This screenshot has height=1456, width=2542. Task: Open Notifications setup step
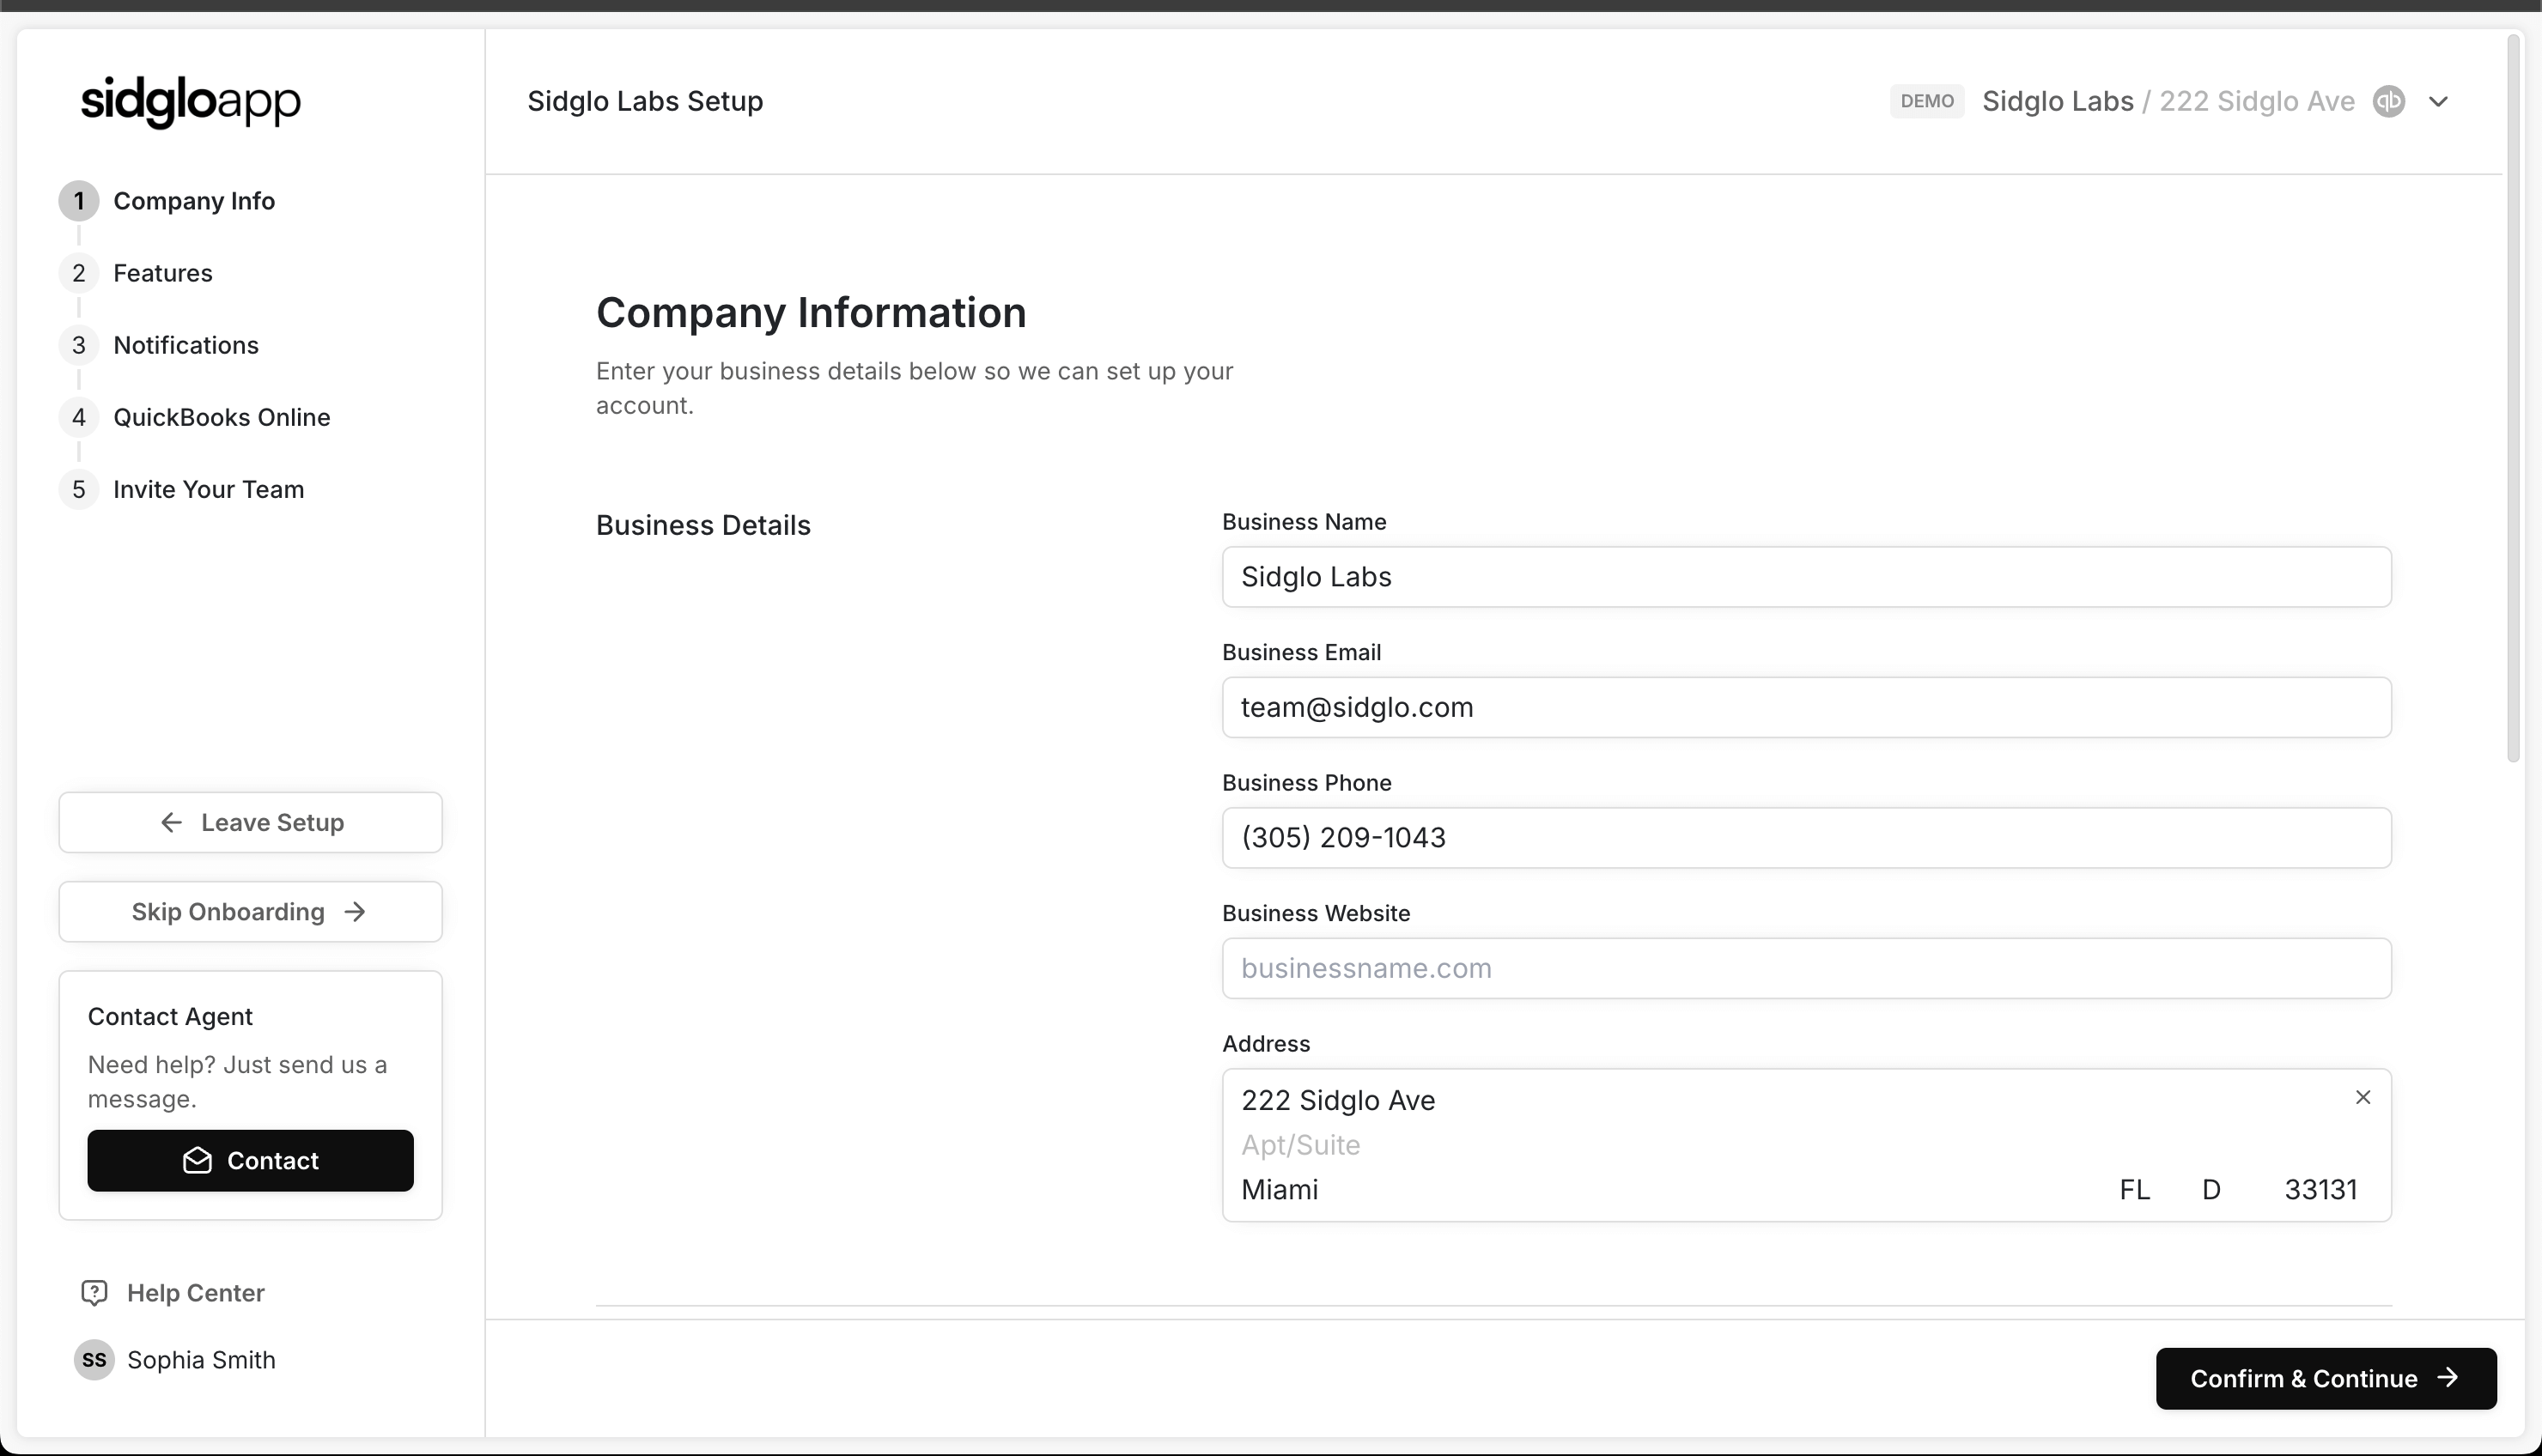(186, 345)
